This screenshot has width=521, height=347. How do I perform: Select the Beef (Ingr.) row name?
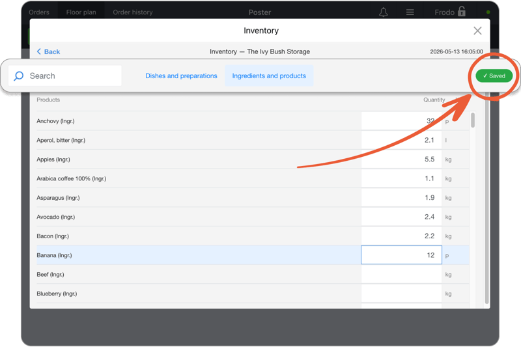coord(51,275)
